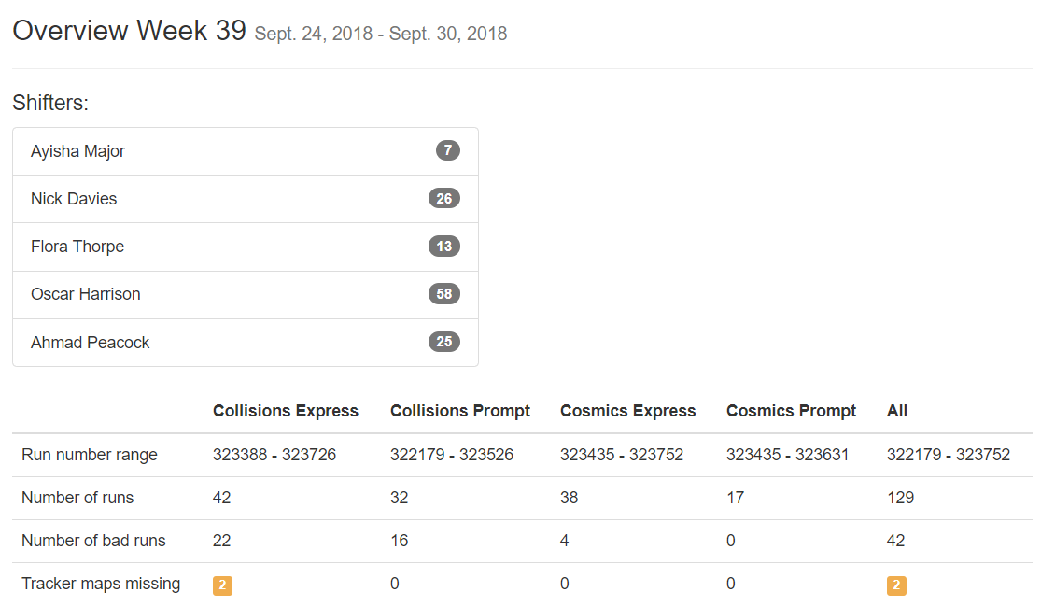Click Flora Thorpe's count badge 13
1041x606 pixels.
(444, 247)
